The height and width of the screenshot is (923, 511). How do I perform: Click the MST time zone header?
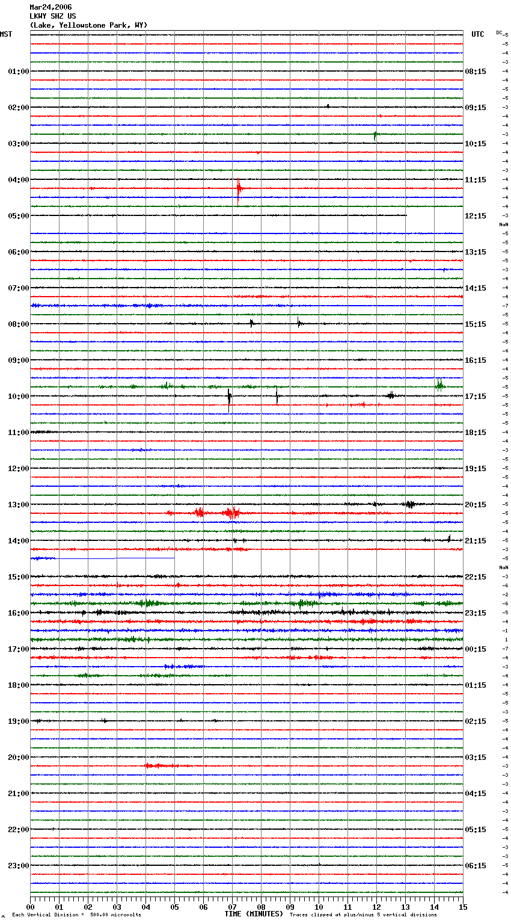[x=6, y=34]
